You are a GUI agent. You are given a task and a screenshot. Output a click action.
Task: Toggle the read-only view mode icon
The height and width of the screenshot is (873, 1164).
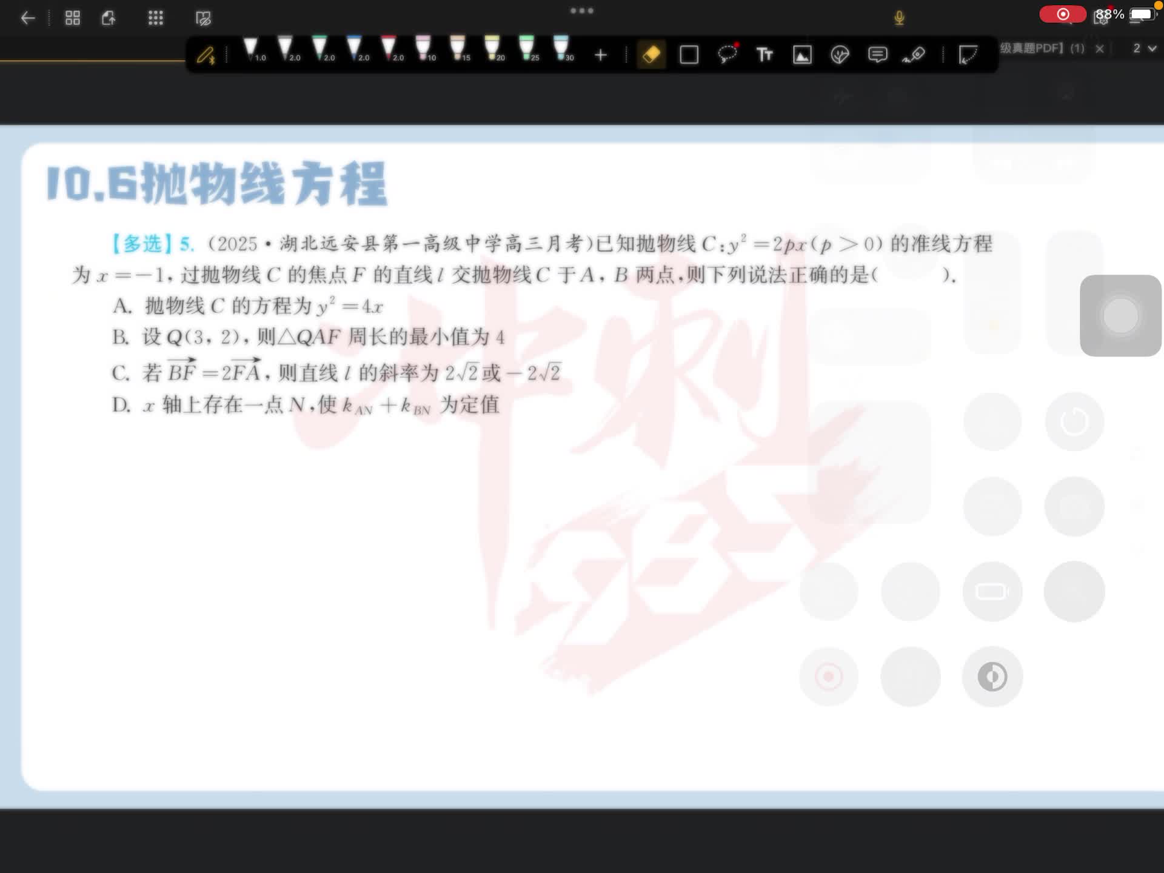coord(203,18)
